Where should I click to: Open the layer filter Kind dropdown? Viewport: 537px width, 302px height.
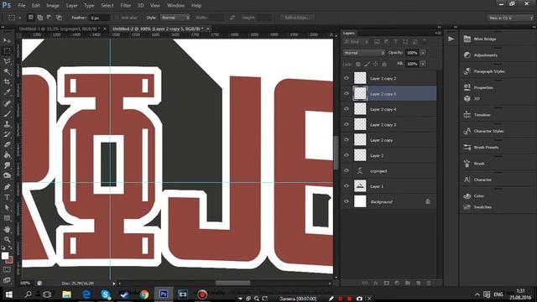pyautogui.click(x=356, y=42)
